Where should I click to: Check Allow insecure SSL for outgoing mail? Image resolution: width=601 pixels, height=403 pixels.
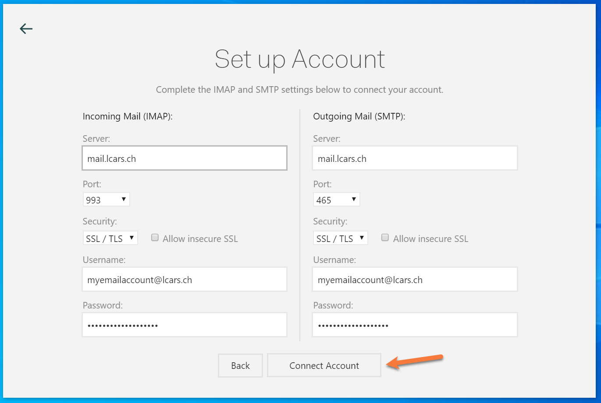point(385,238)
